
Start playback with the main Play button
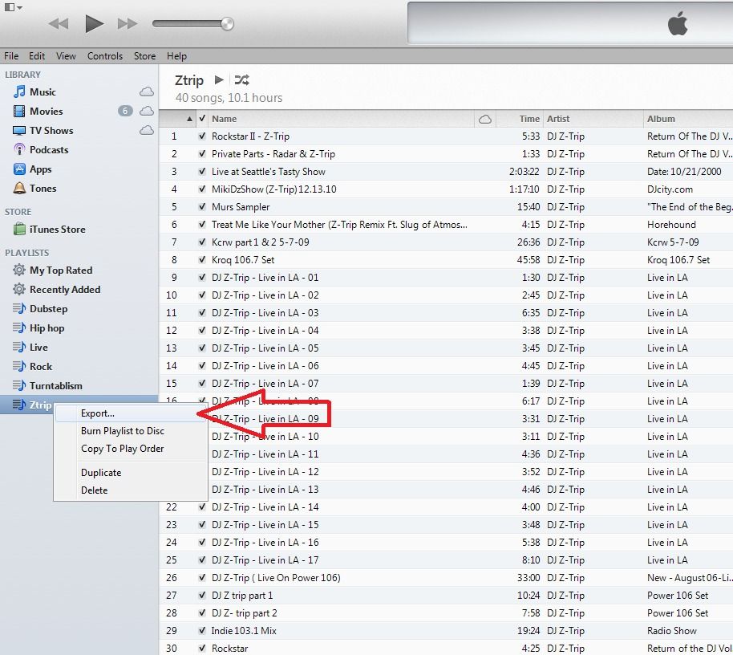94,23
